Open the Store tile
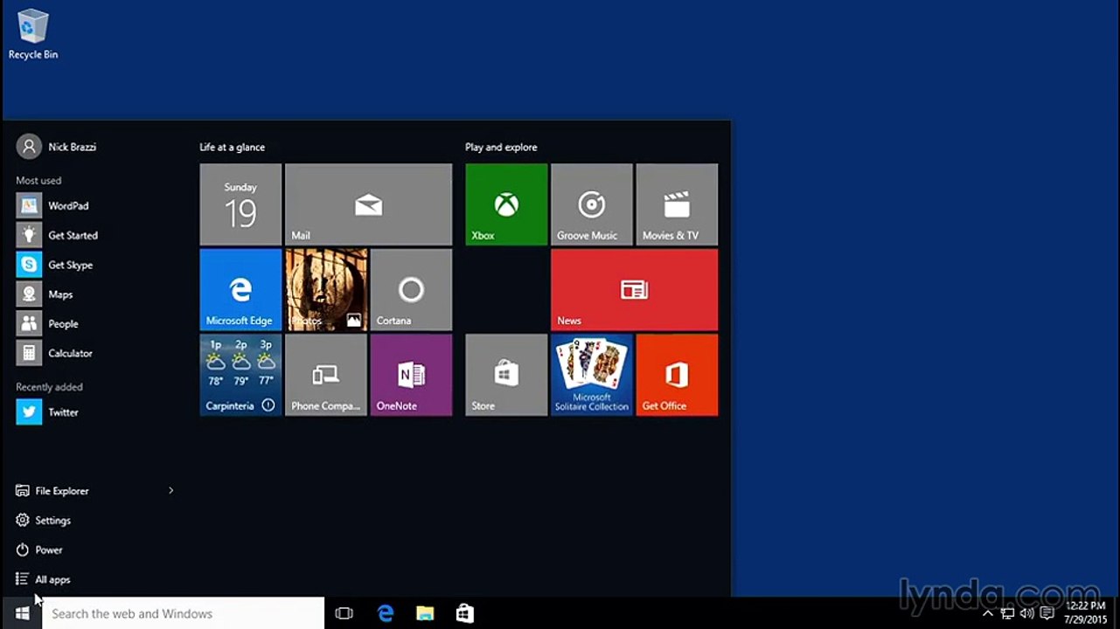The width and height of the screenshot is (1120, 629). pyautogui.click(x=506, y=375)
